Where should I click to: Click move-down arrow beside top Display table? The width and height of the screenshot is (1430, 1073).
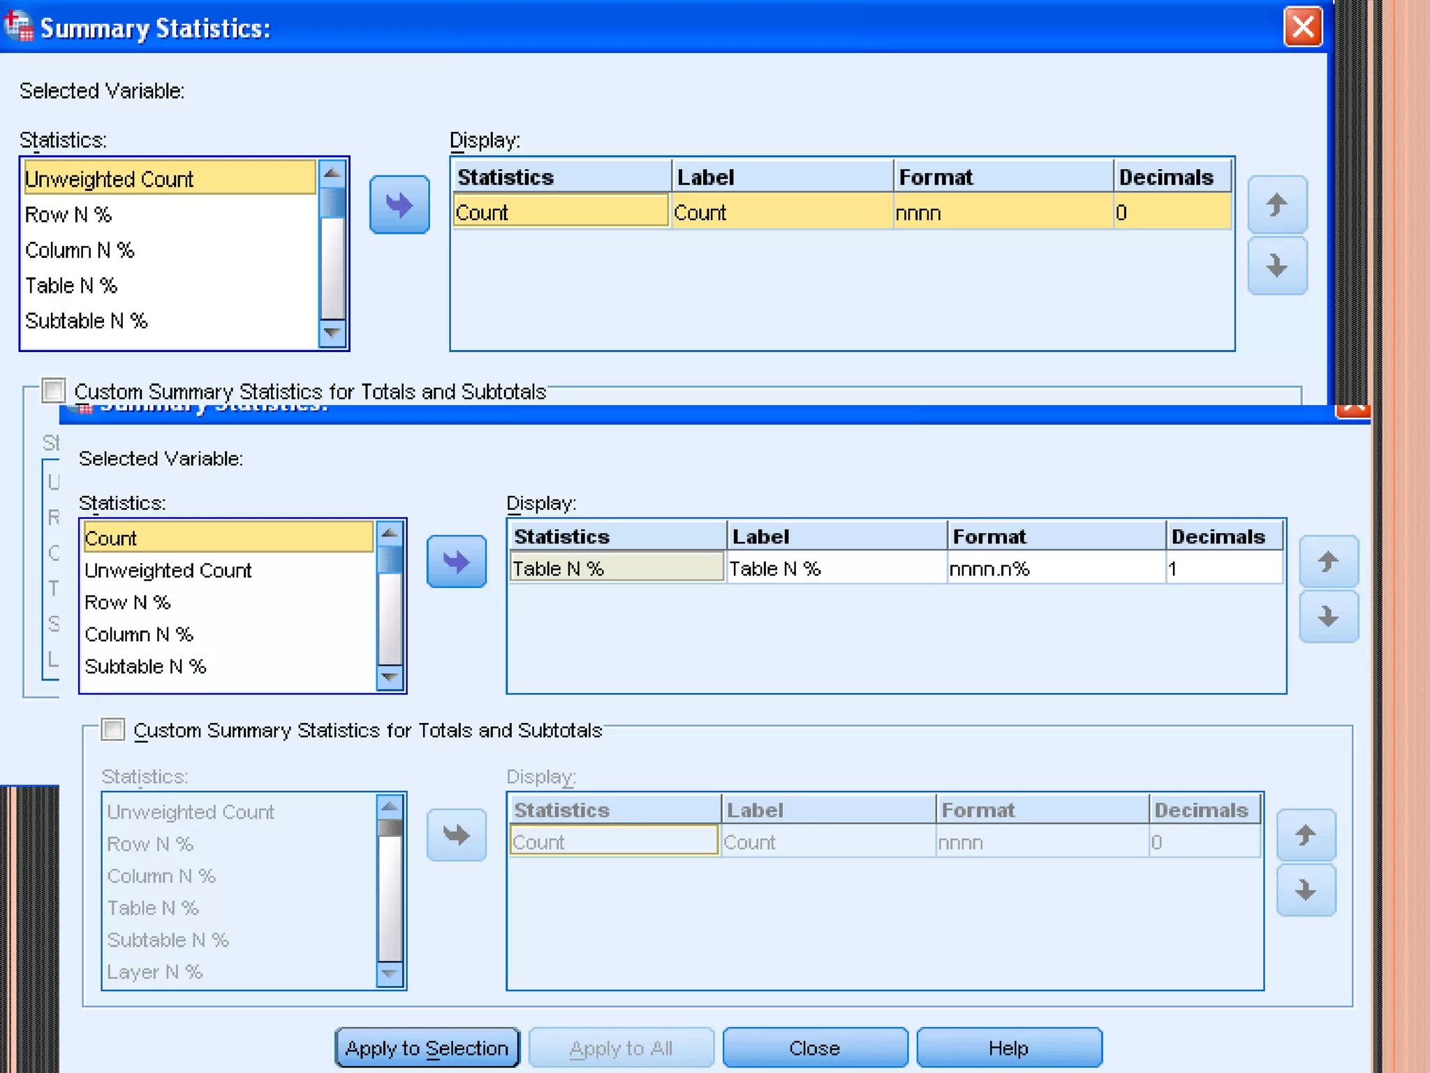pyautogui.click(x=1276, y=265)
